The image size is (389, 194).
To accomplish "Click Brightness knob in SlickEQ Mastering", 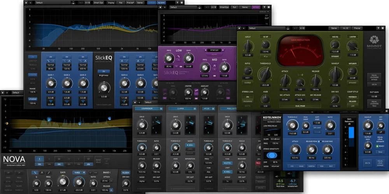I will tap(104, 88).
